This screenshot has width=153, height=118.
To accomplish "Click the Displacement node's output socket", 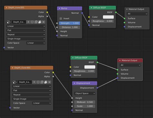I will point(97,88).
